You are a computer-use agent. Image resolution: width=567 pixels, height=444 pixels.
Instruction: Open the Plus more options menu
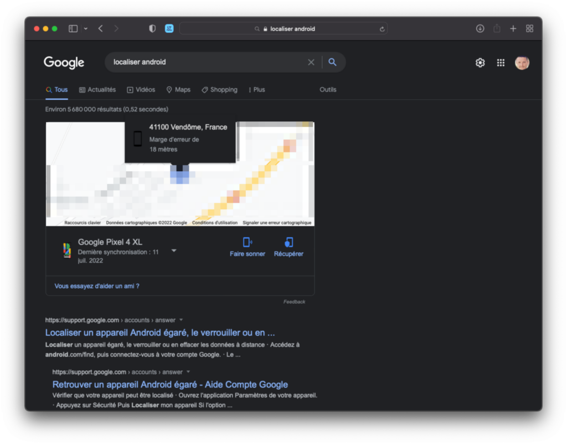[x=257, y=90]
